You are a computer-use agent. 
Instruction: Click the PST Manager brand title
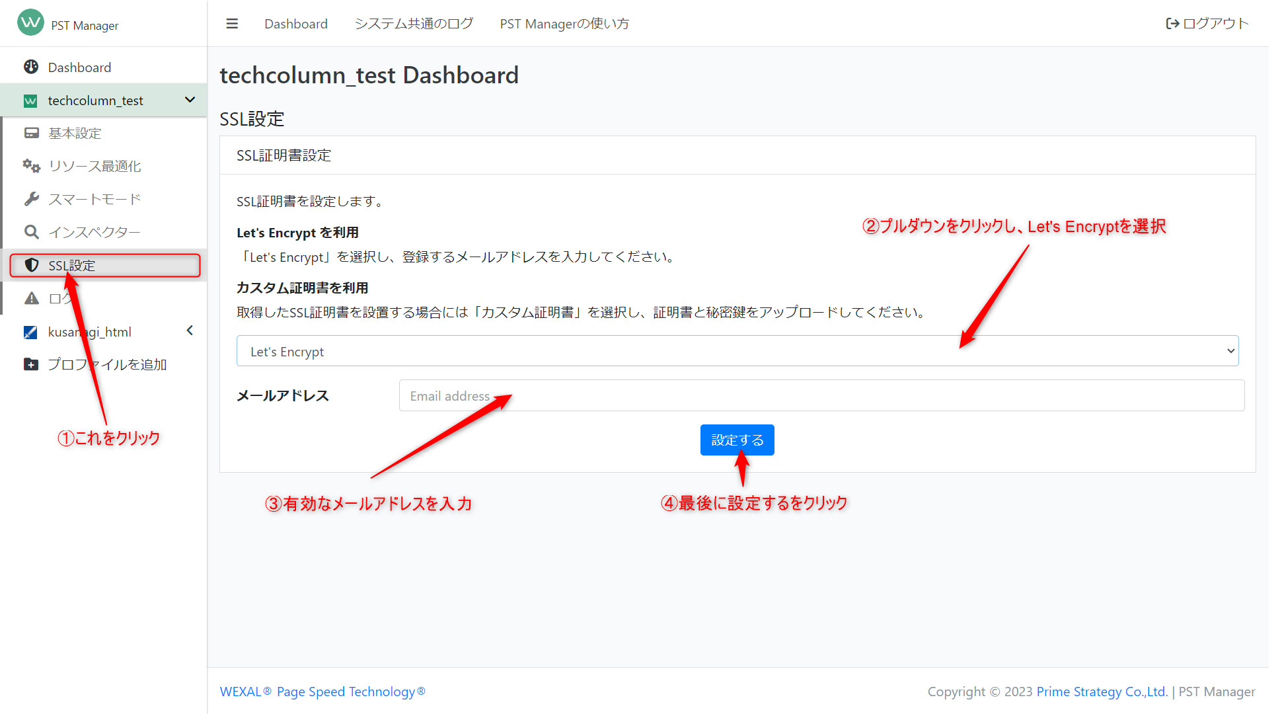point(85,25)
